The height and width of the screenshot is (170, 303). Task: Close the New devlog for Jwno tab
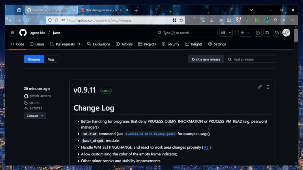point(127,10)
